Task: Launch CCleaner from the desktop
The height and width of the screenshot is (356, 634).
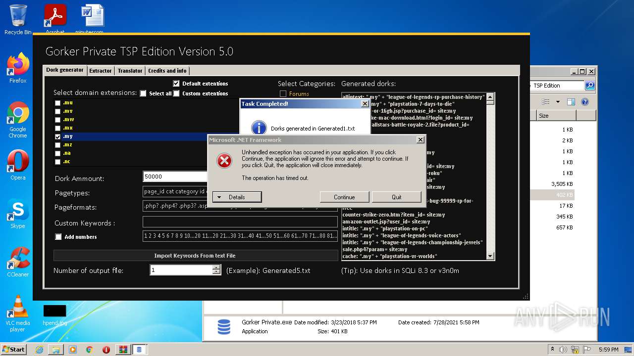Action: (x=18, y=262)
